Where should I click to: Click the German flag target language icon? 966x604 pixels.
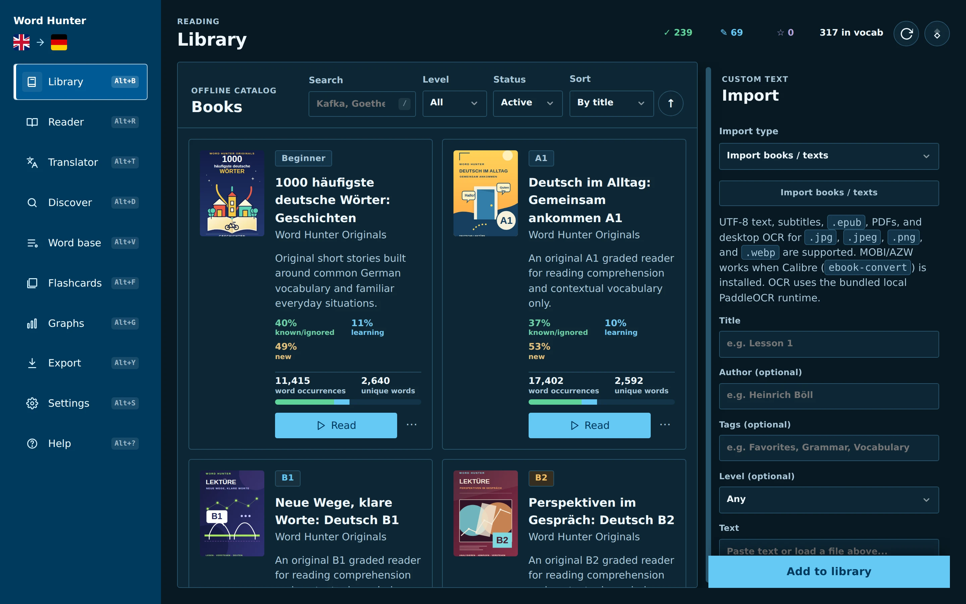coord(59,42)
